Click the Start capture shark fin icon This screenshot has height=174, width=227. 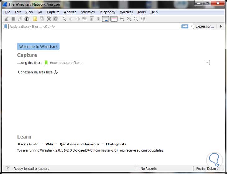6,19
